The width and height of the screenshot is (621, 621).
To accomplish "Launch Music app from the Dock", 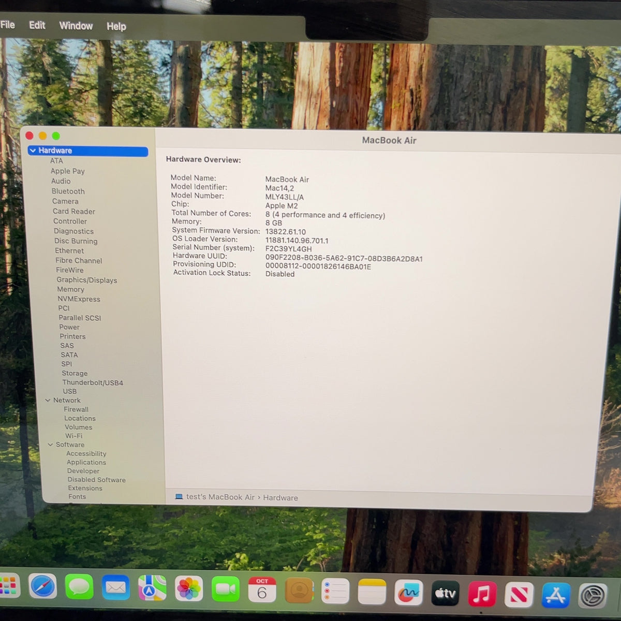I will 482,594.
